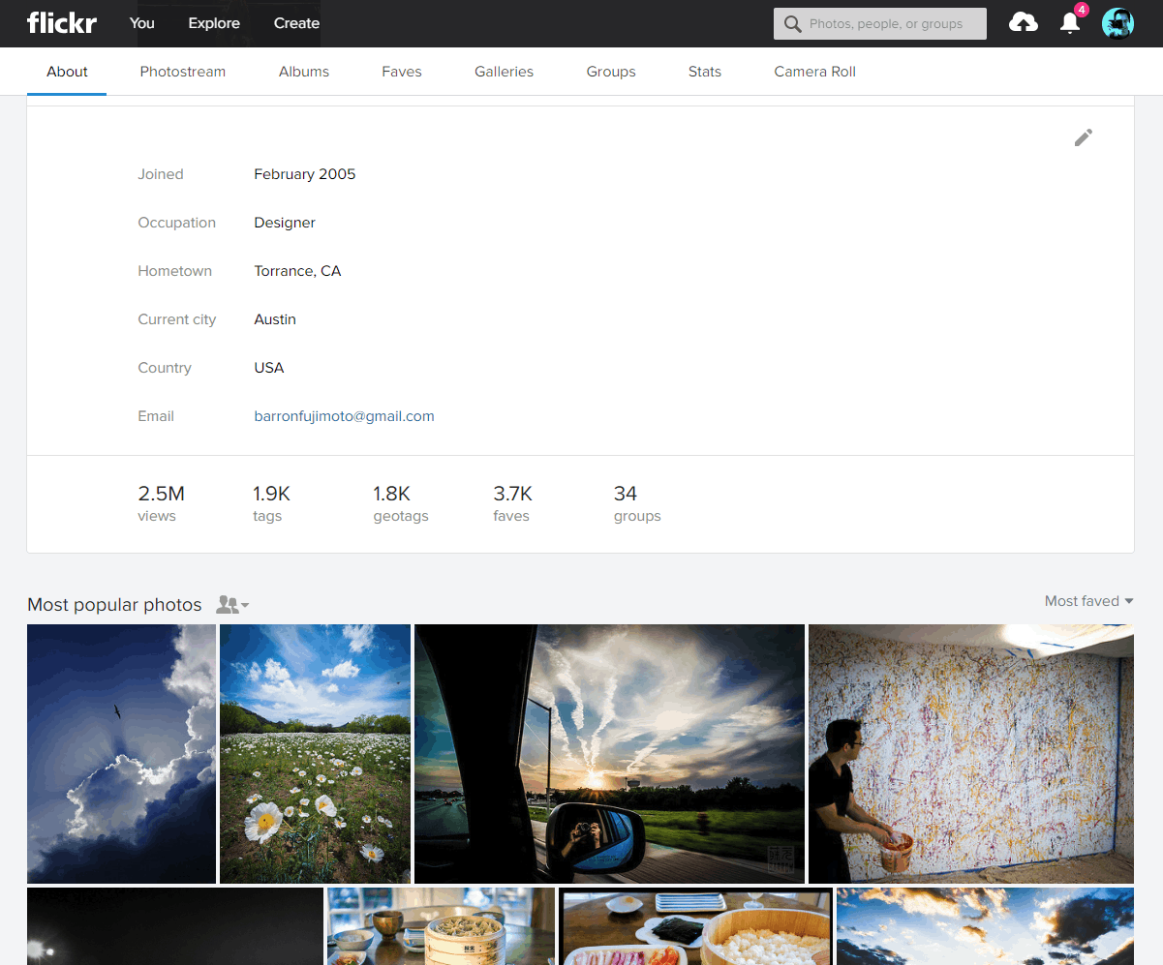This screenshot has width=1163, height=965.
Task: Open the bamboo steamer dumpling photo
Action: point(441,926)
